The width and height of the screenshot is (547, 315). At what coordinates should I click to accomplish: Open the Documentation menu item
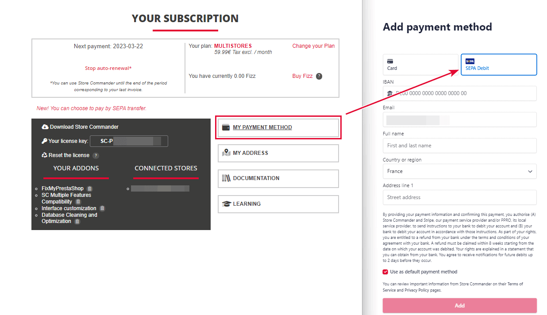click(x=278, y=178)
